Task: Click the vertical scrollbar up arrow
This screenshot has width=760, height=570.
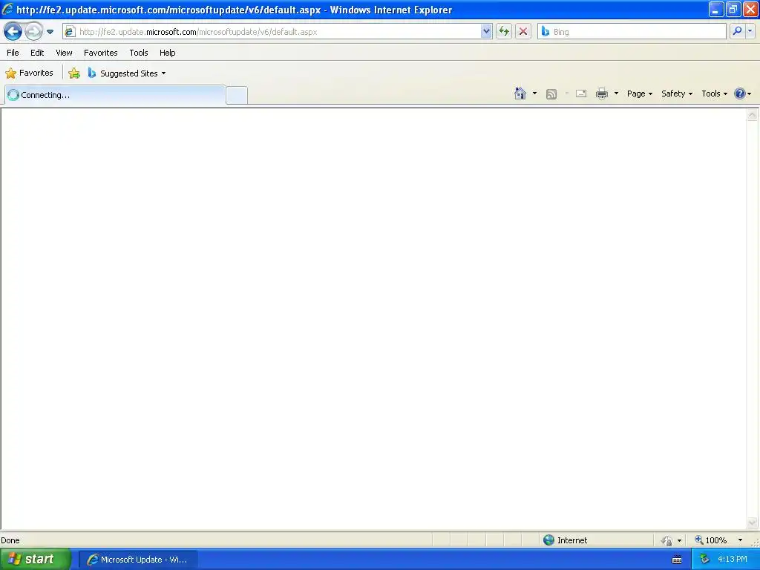Action: click(753, 115)
